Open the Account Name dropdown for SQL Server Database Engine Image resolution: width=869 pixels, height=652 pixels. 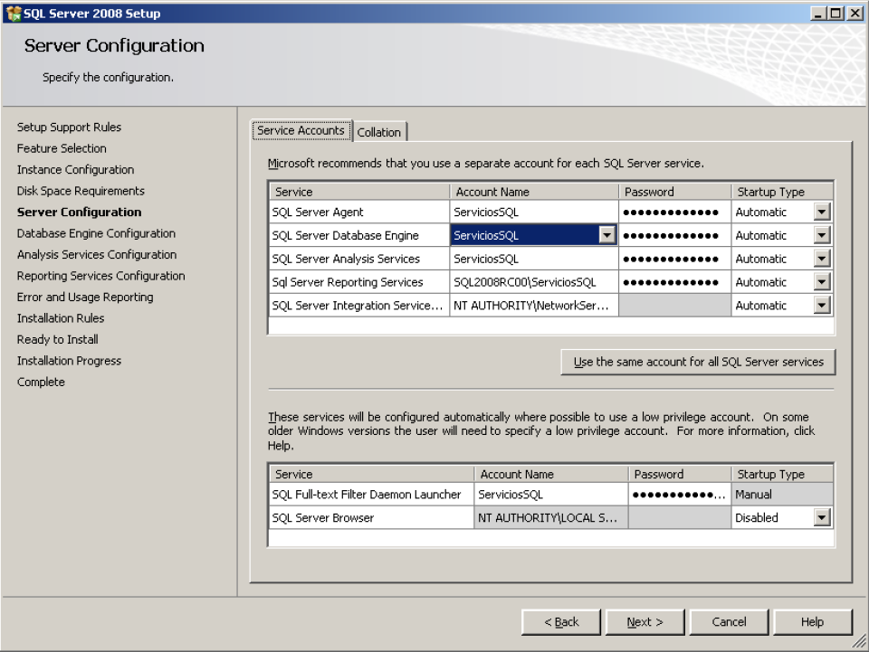tap(609, 234)
